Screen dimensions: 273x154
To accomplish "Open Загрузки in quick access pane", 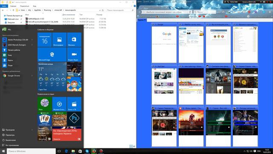I will pyautogui.click(x=11, y=23).
